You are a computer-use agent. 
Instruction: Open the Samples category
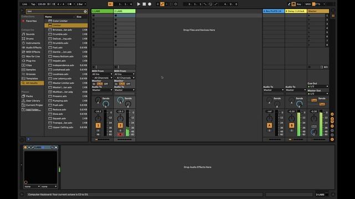(x=31, y=70)
